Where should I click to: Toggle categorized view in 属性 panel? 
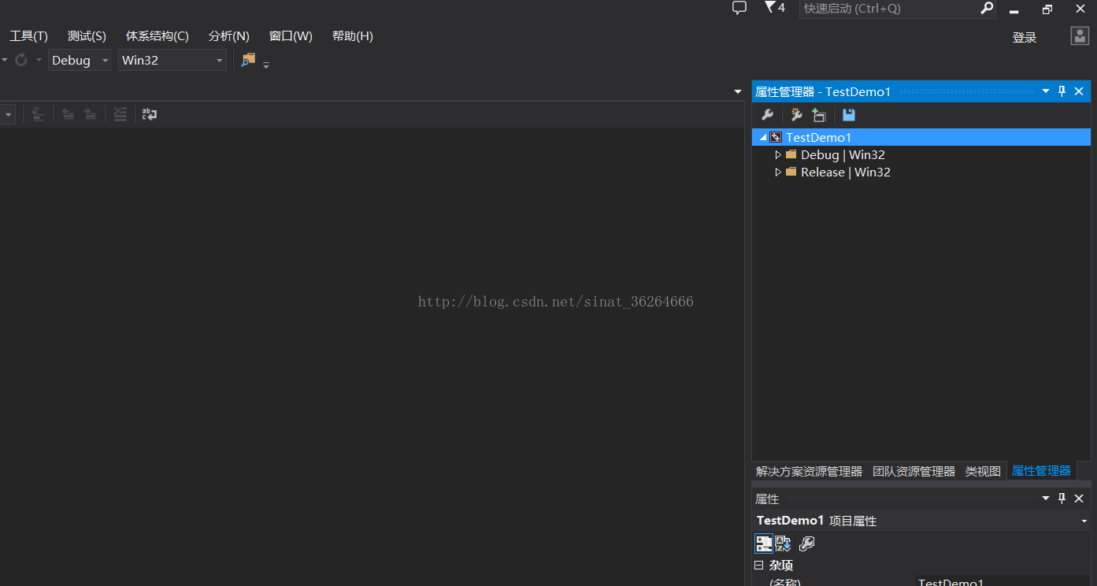pyautogui.click(x=764, y=543)
